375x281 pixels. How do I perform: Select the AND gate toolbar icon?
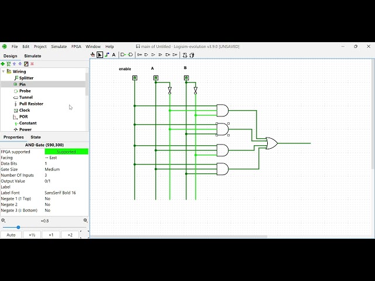[x=146, y=55]
